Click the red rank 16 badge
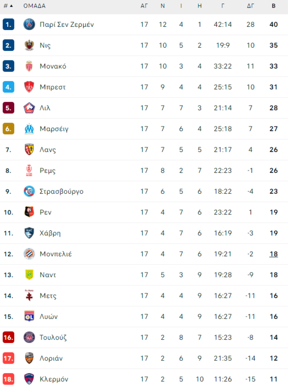Screen dimensions: 288x389 tap(8, 337)
